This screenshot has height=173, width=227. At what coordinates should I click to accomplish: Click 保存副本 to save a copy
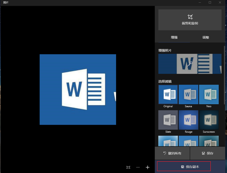pyautogui.click(x=190, y=167)
